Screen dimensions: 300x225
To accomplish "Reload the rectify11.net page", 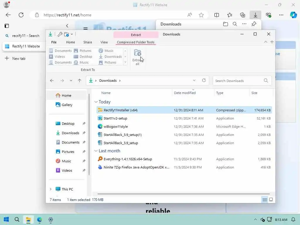I will (x=21, y=15).
